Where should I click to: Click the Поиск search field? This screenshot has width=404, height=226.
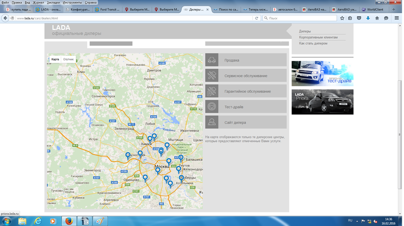coord(300,19)
